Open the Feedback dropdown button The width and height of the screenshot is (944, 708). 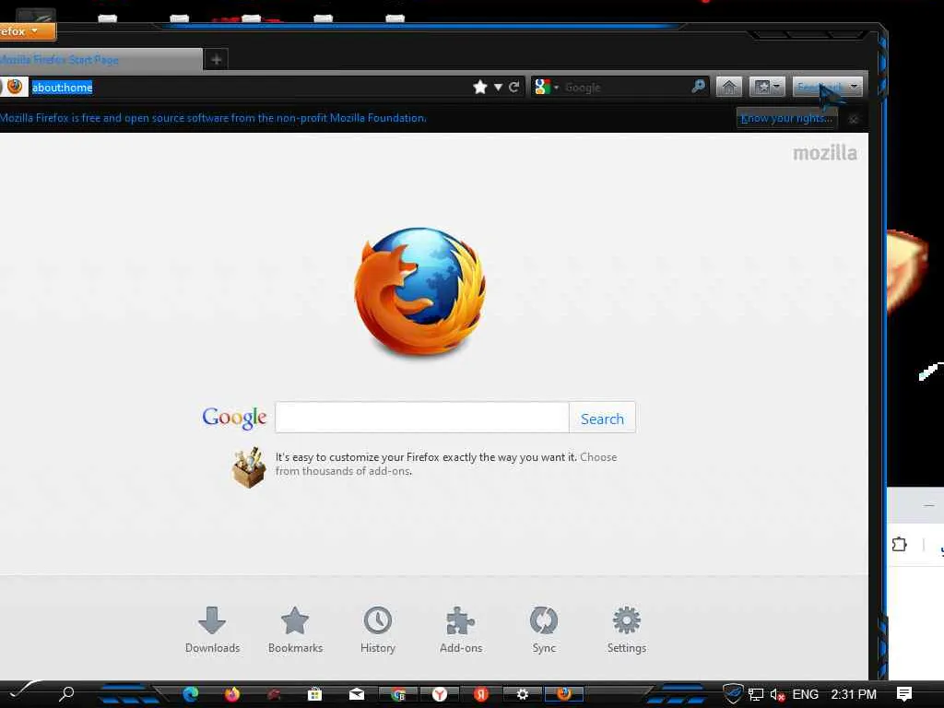(827, 88)
